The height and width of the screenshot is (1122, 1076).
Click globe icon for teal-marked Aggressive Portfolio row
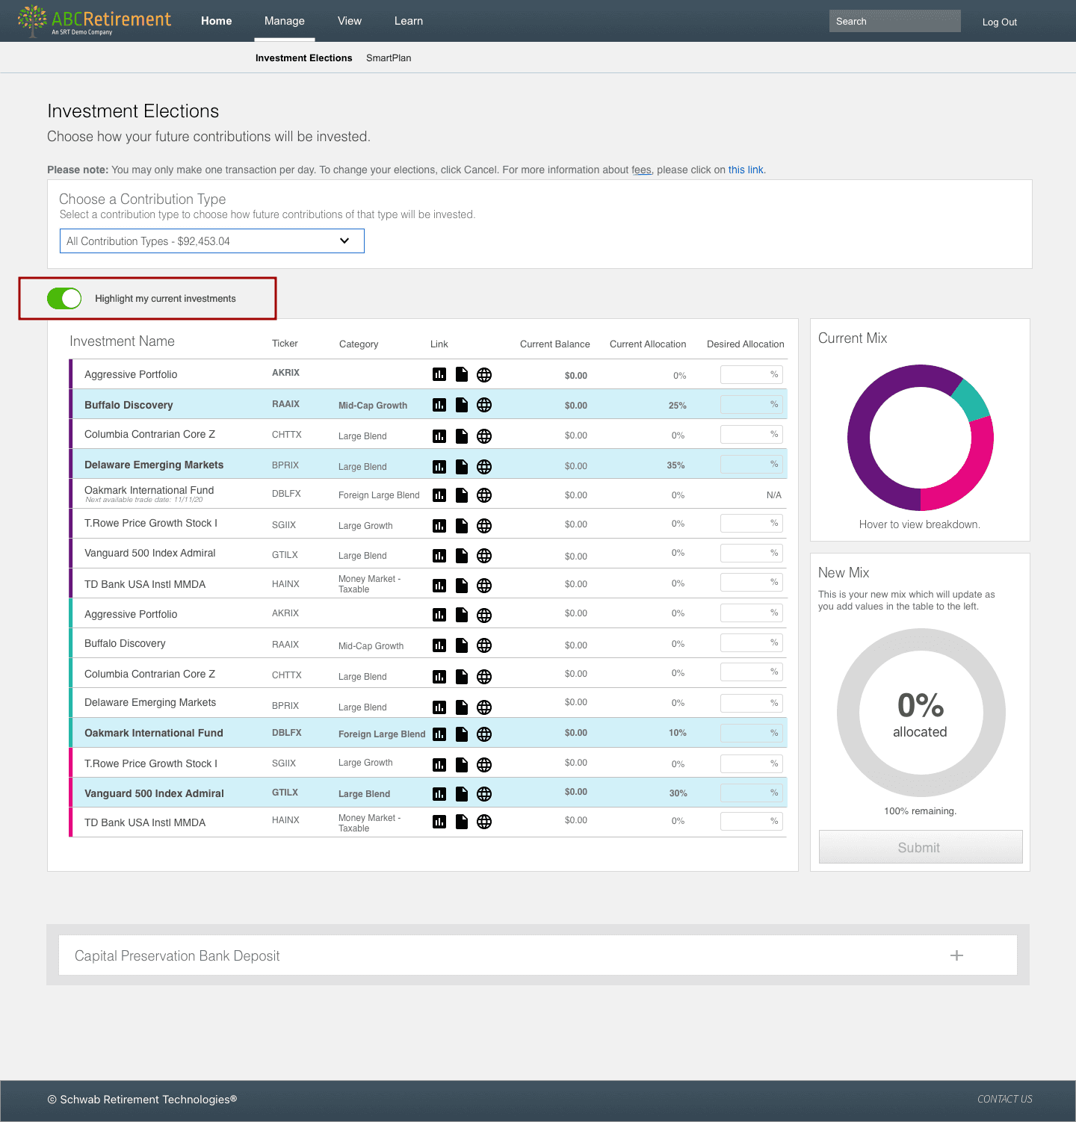pyautogui.click(x=484, y=616)
